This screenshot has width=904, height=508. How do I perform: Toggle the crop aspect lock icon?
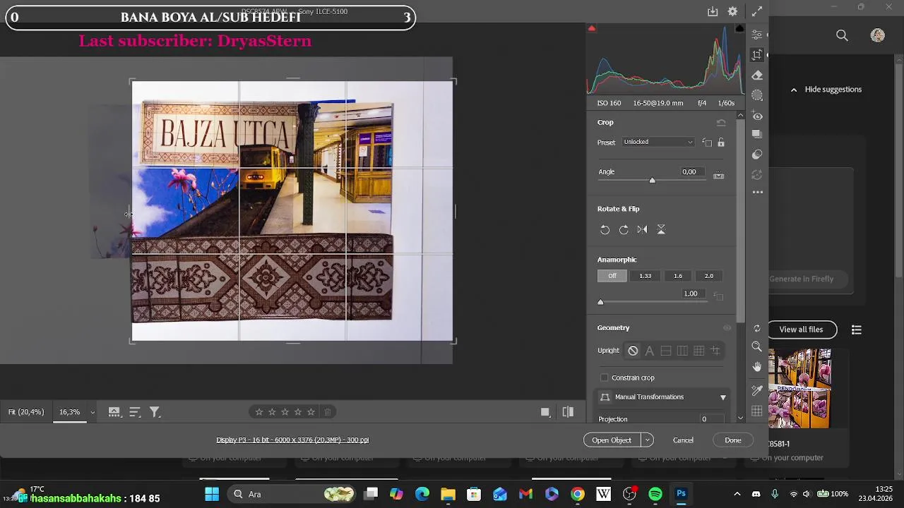(721, 143)
